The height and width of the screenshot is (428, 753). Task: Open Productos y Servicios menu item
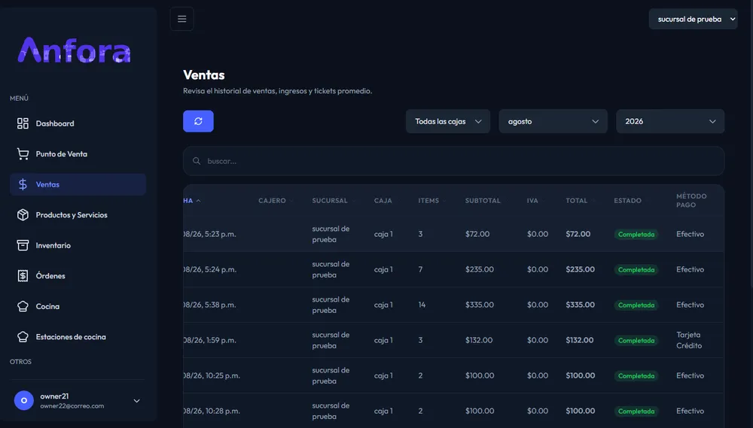(x=78, y=215)
